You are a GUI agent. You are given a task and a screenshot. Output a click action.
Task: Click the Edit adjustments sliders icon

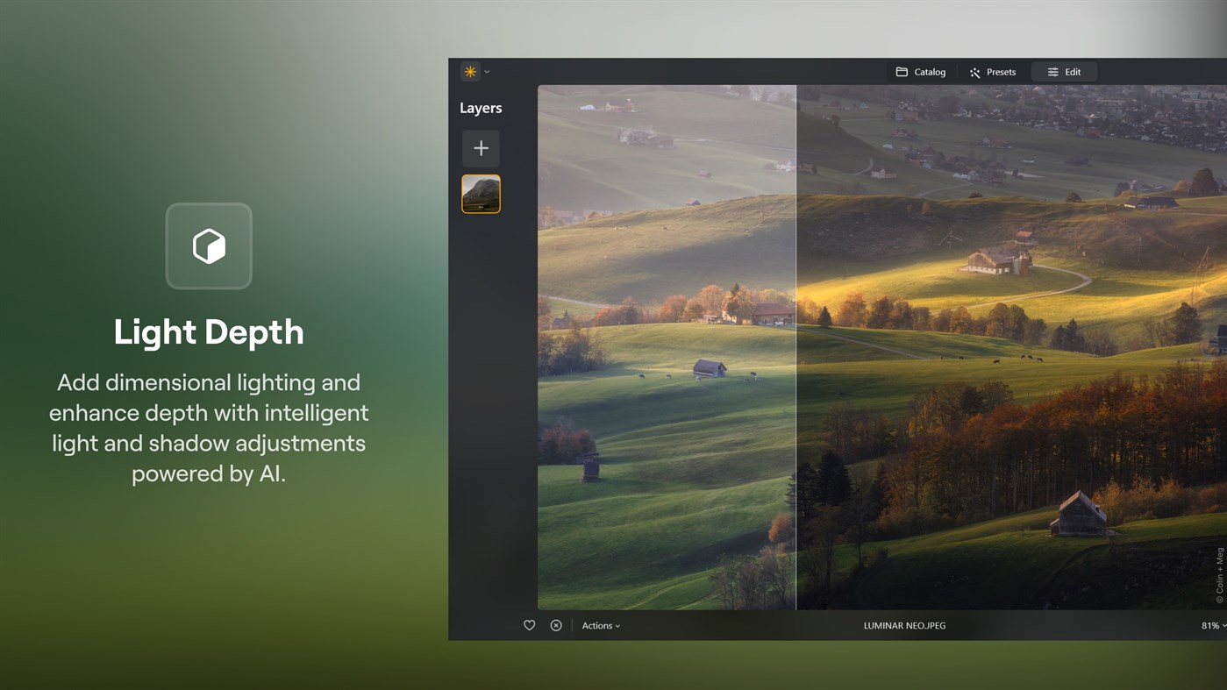coord(1053,71)
